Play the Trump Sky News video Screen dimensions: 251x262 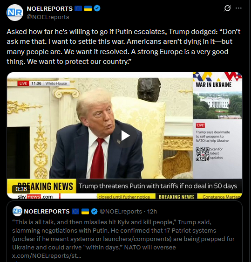pyautogui.click(x=125, y=136)
